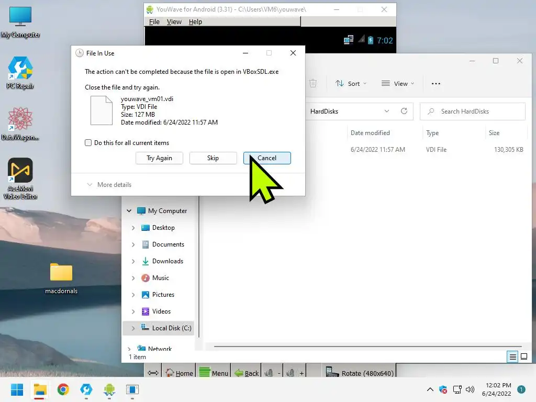This screenshot has height=402, width=536.
Task: Collapse My Computer tree node
Action: (x=129, y=211)
